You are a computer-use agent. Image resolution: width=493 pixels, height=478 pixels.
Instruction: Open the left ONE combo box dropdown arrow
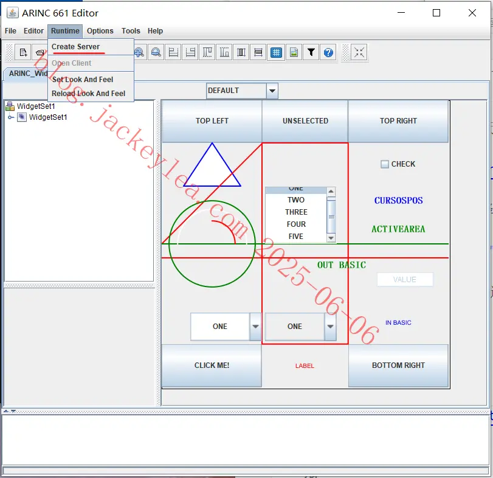pos(255,327)
